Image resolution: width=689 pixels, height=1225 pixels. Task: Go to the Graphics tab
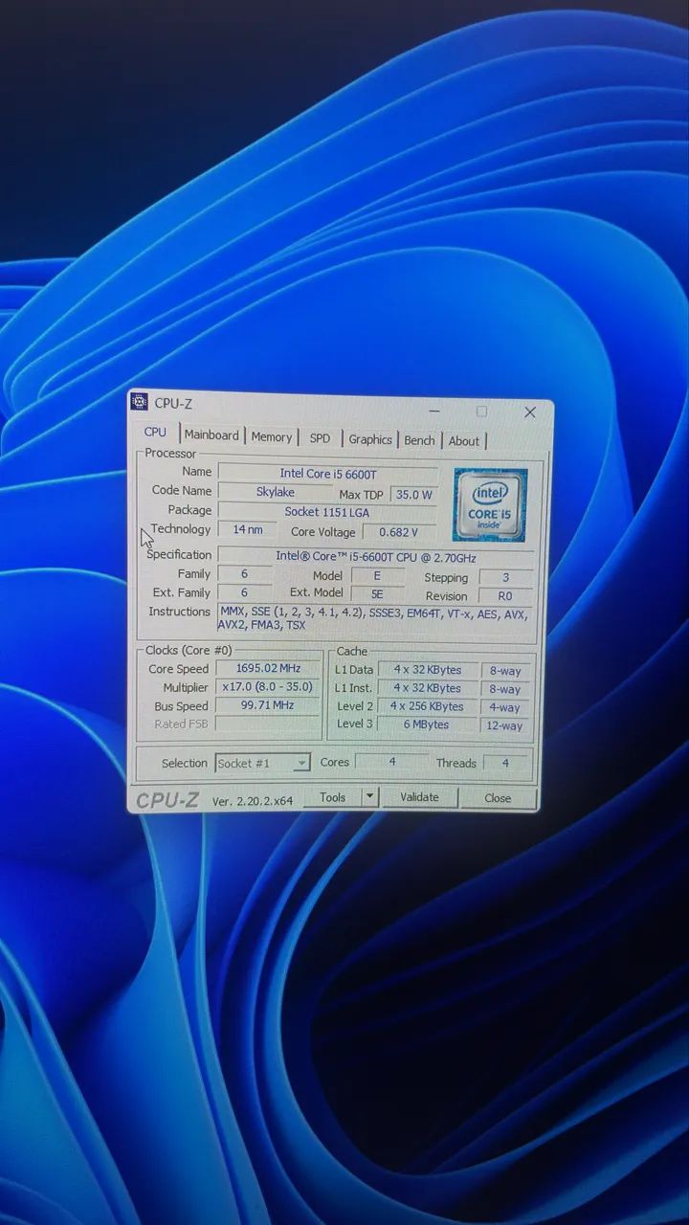(370, 439)
